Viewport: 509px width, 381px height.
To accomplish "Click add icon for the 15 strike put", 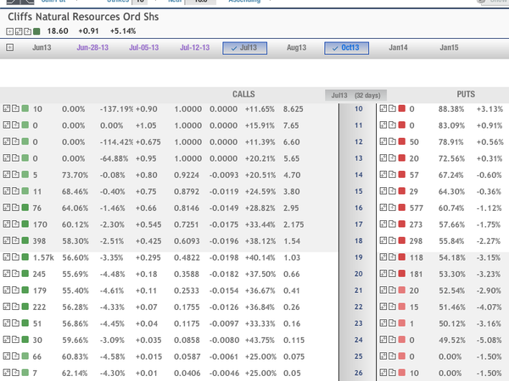I will (x=392, y=191).
